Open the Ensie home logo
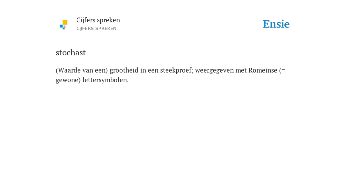The height and width of the screenshot is (176, 352). (276, 24)
